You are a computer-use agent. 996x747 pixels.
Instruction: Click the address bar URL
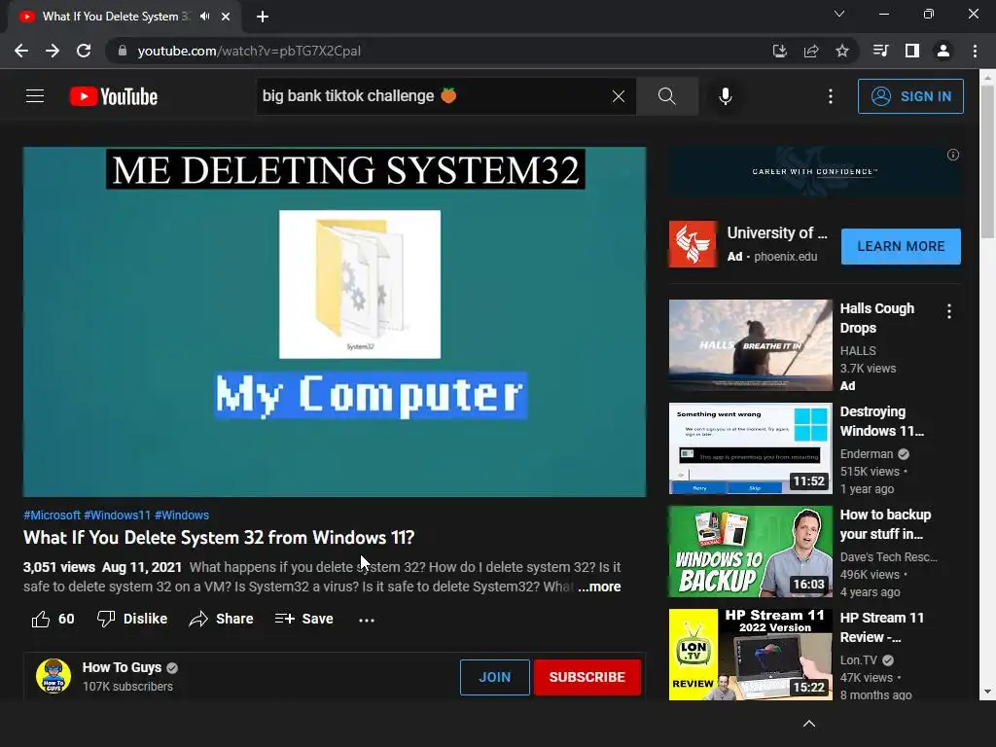[249, 51]
